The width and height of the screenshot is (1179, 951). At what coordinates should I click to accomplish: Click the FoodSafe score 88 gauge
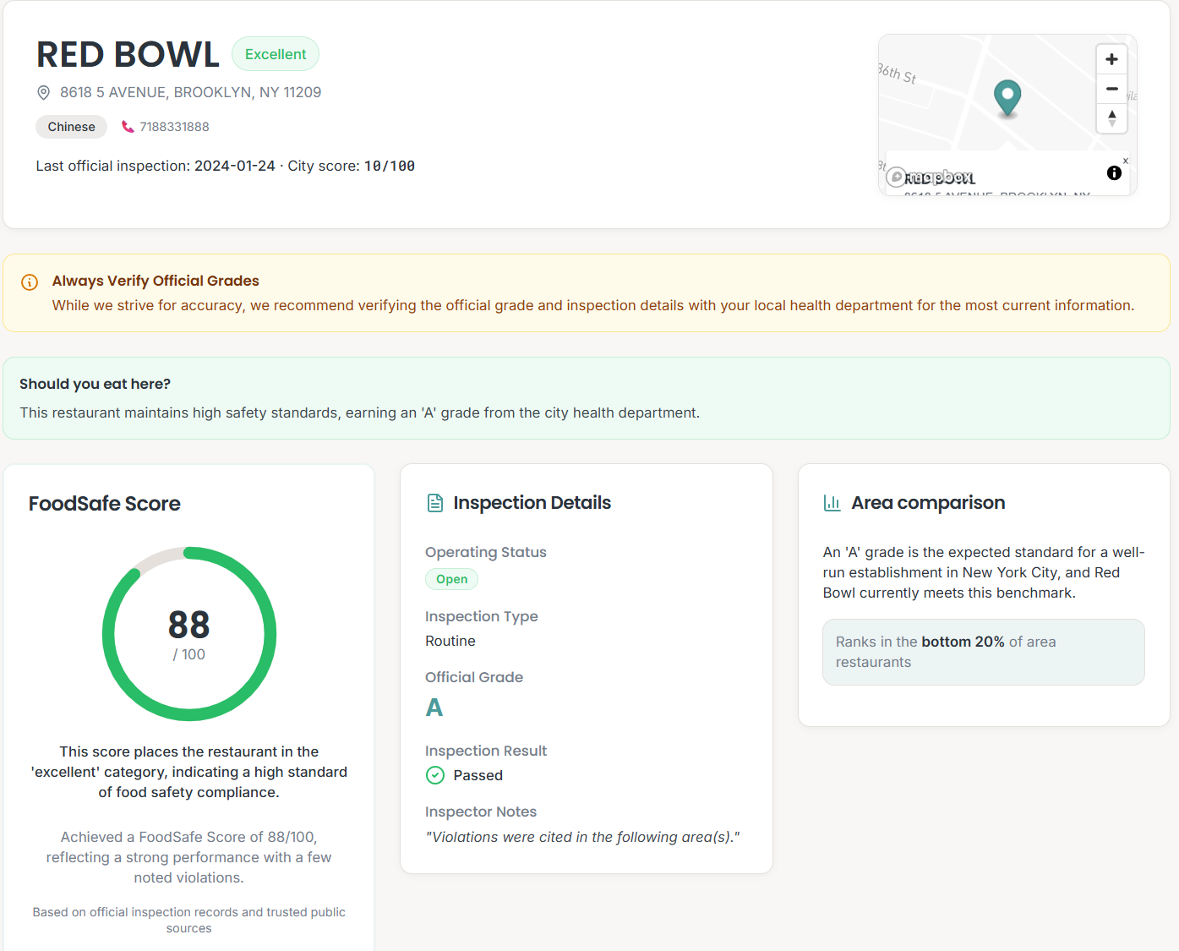click(188, 634)
